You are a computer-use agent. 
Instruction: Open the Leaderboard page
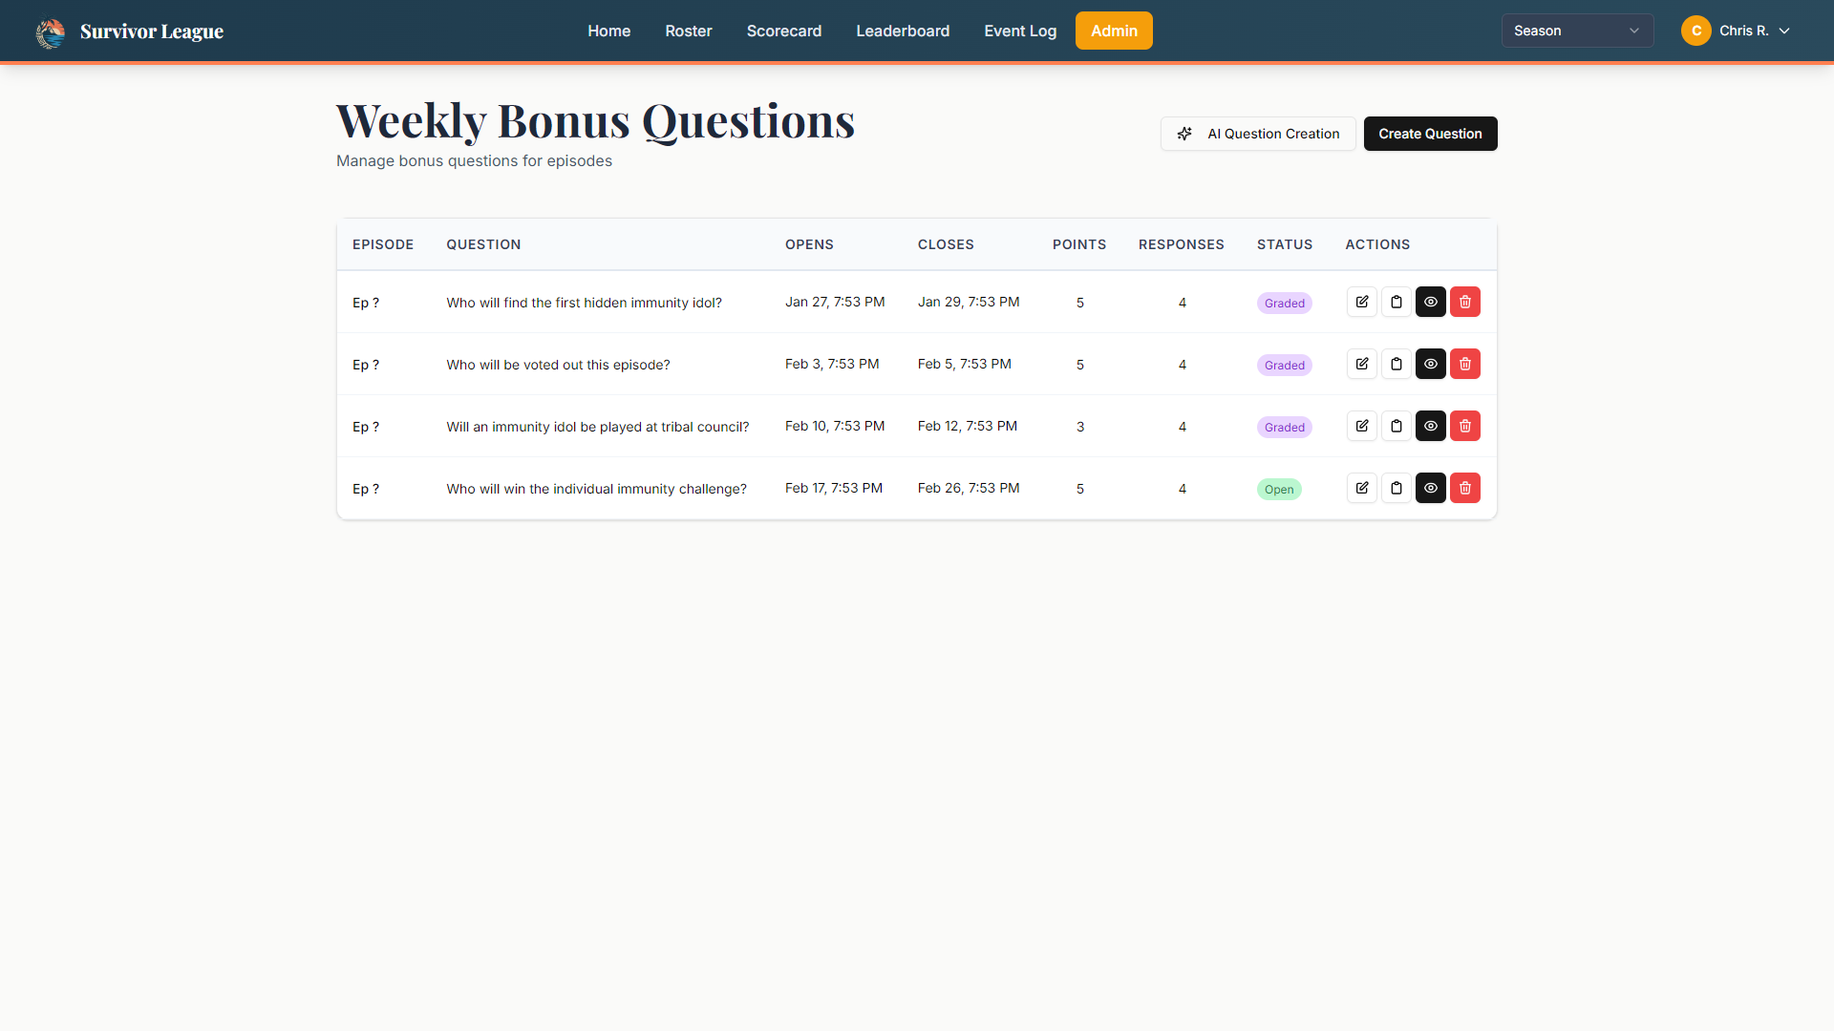[x=903, y=31]
